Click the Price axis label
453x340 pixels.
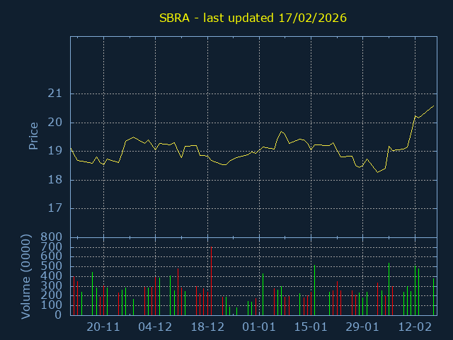click(33, 136)
